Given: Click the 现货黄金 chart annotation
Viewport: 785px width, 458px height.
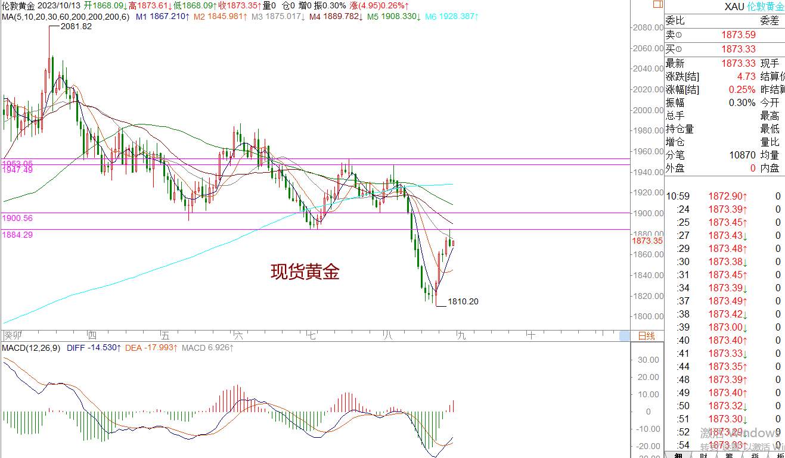Looking at the screenshot, I should point(305,272).
